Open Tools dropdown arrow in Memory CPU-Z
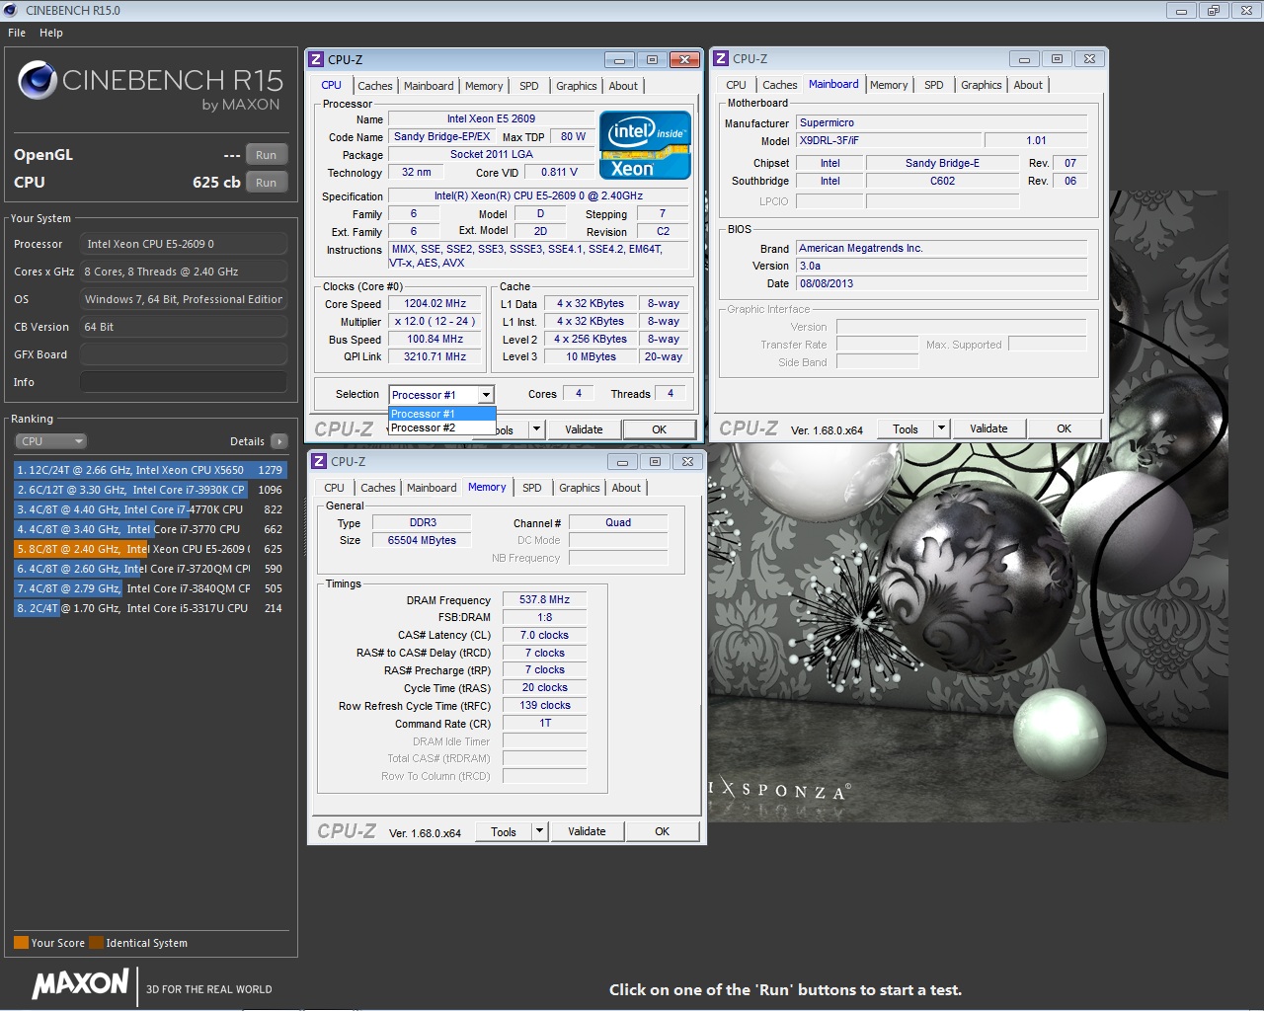The image size is (1264, 1011). (x=539, y=831)
